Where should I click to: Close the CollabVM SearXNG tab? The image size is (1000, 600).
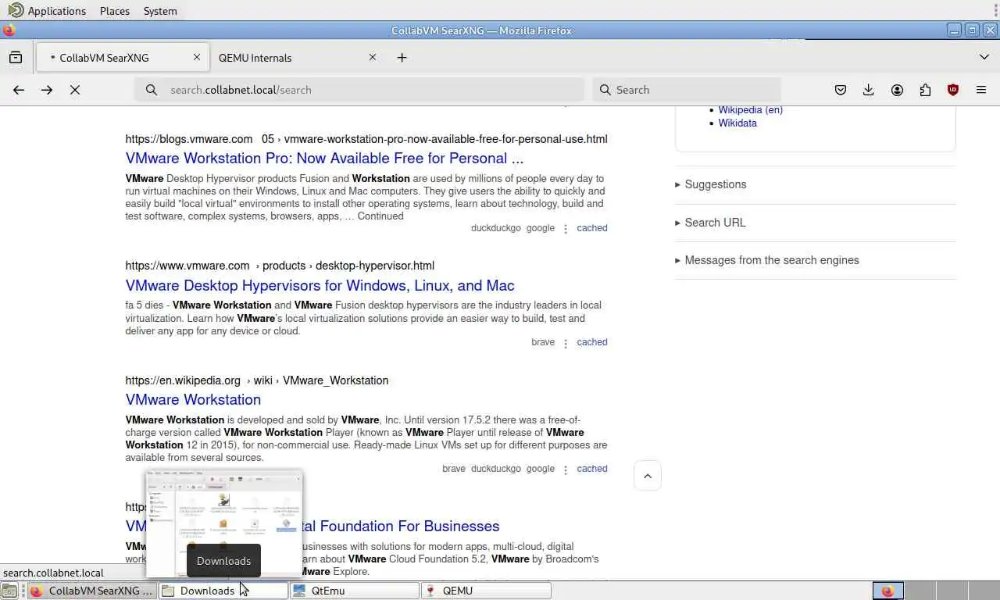coord(197,57)
